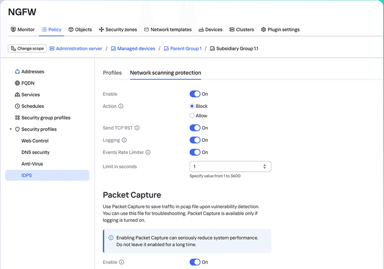Select the Allow radio button
This screenshot has width=384, height=269.
[192, 116]
